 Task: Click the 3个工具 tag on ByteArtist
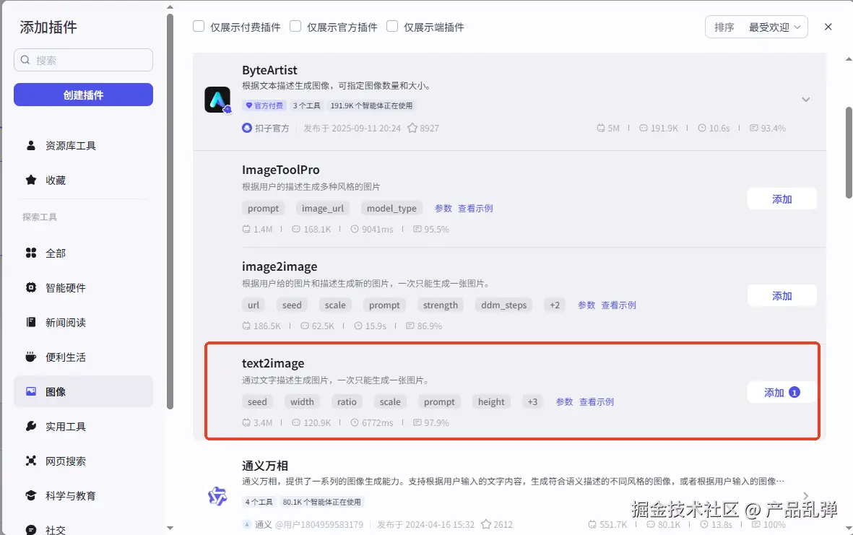tap(306, 105)
